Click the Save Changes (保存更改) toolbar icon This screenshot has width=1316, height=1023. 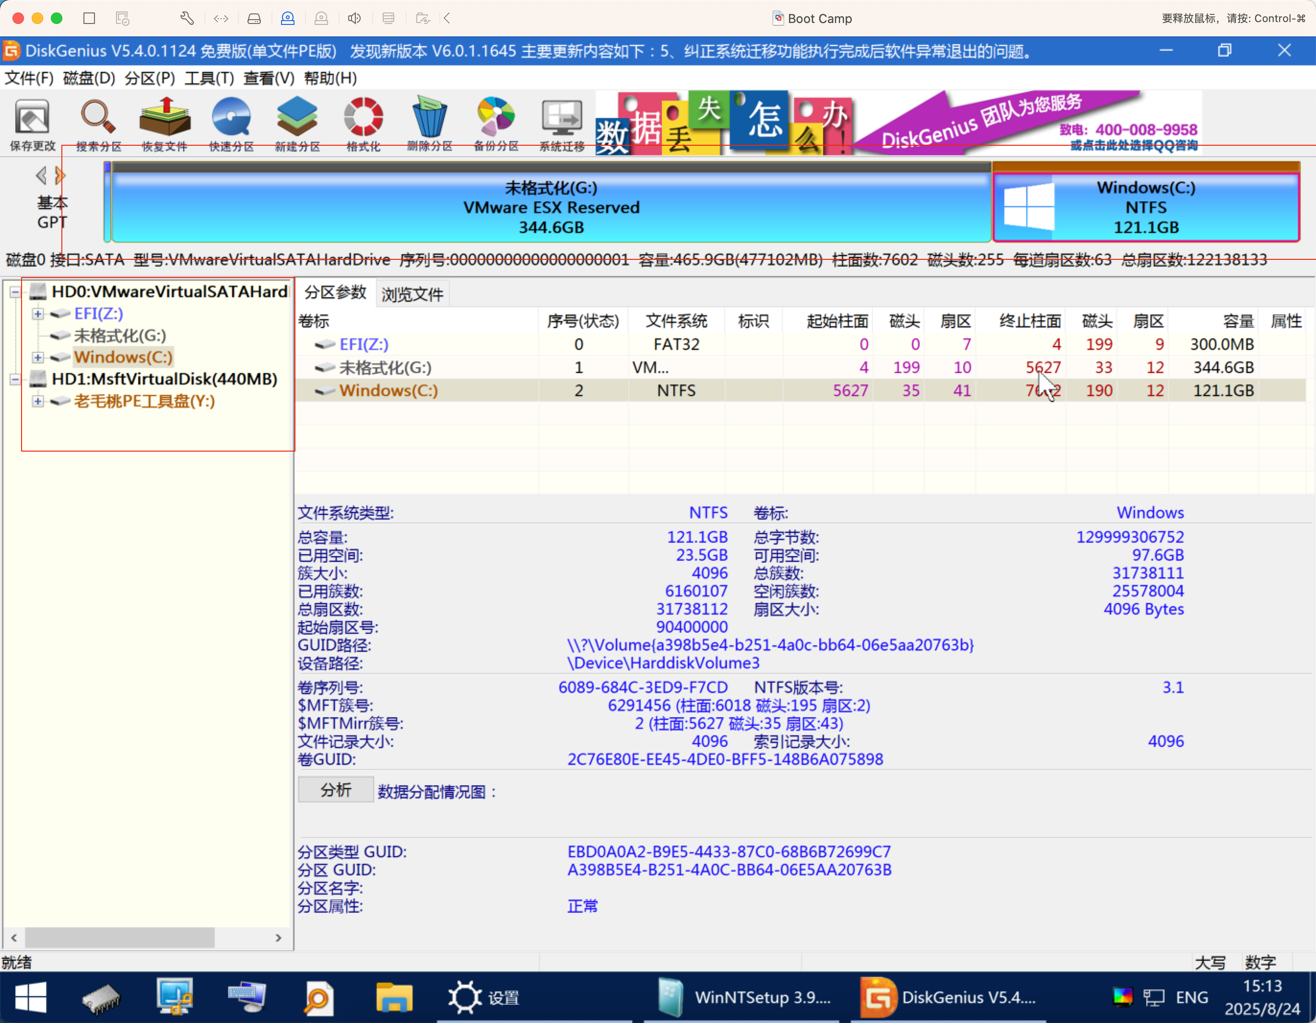(x=33, y=124)
